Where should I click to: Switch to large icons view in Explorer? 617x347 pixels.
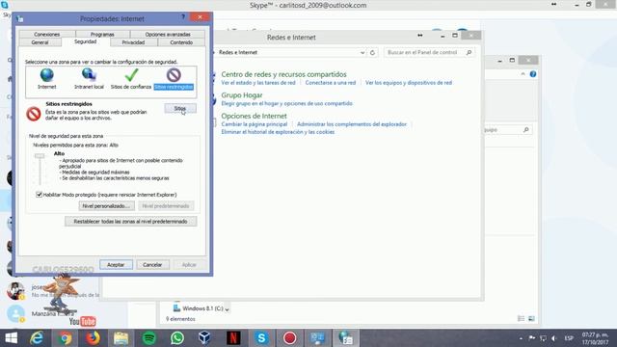click(531, 319)
